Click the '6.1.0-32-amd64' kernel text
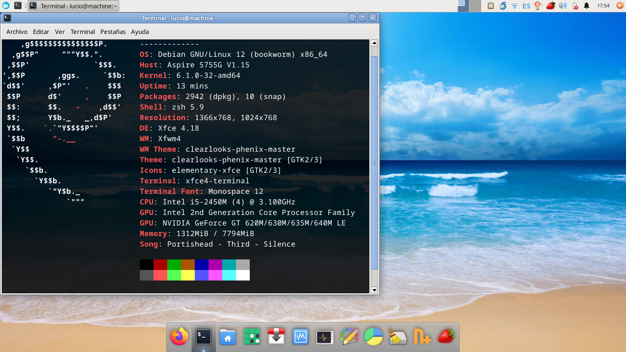The image size is (626, 352). [209, 75]
